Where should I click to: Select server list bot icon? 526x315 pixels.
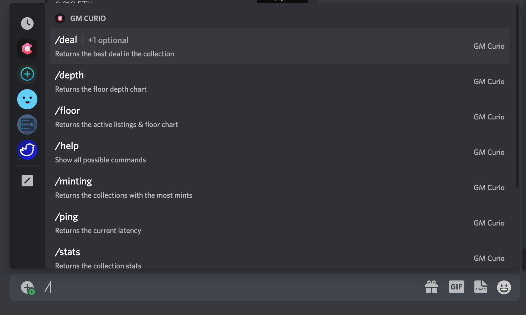tap(27, 124)
